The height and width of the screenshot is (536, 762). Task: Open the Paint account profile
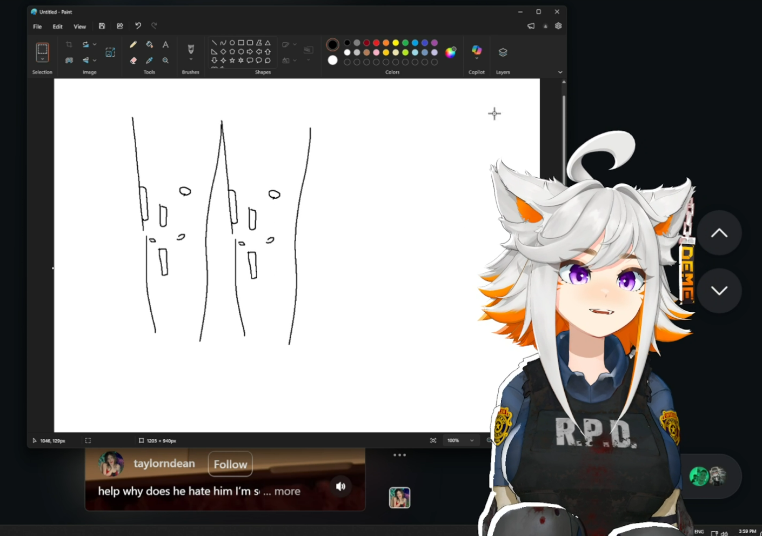click(545, 26)
